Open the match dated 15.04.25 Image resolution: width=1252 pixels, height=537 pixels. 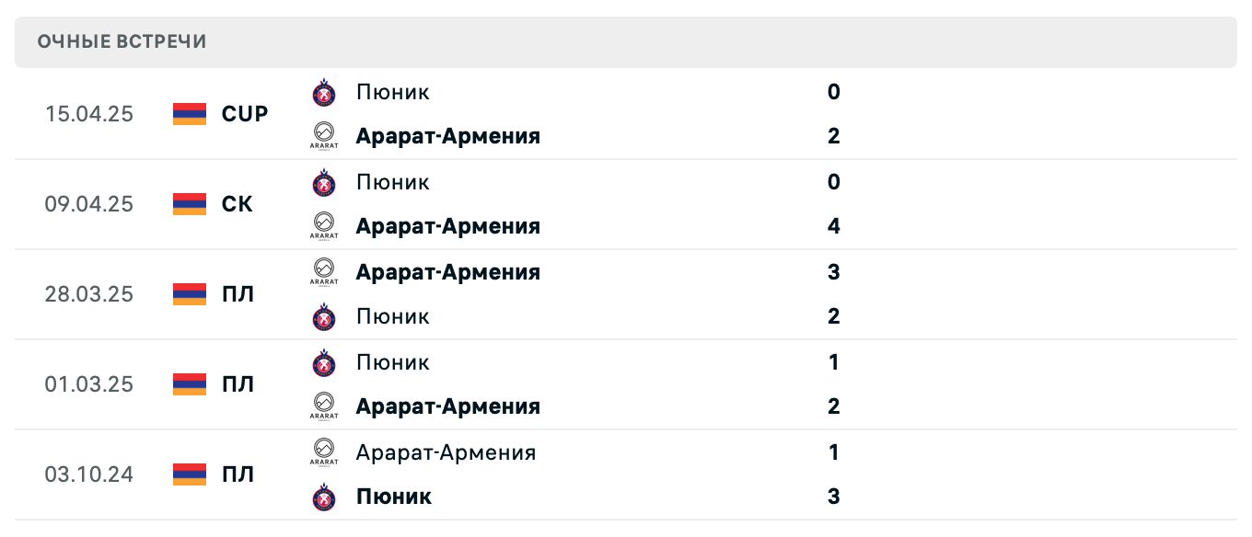(89, 114)
